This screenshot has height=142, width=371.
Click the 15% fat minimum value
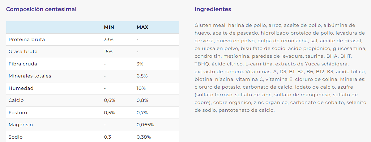tap(109, 52)
